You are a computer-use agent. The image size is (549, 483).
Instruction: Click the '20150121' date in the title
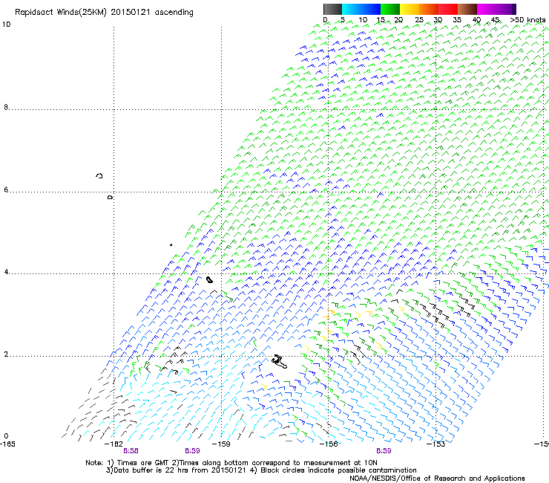(x=131, y=13)
